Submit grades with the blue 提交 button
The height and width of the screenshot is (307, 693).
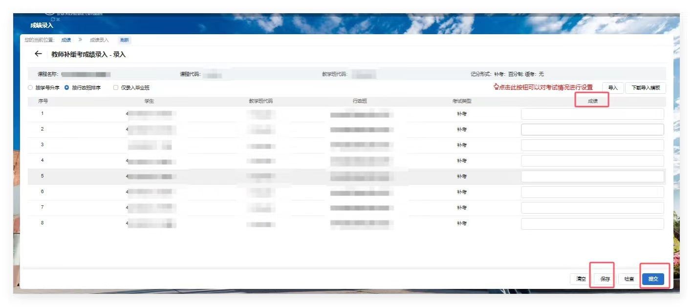pos(653,279)
